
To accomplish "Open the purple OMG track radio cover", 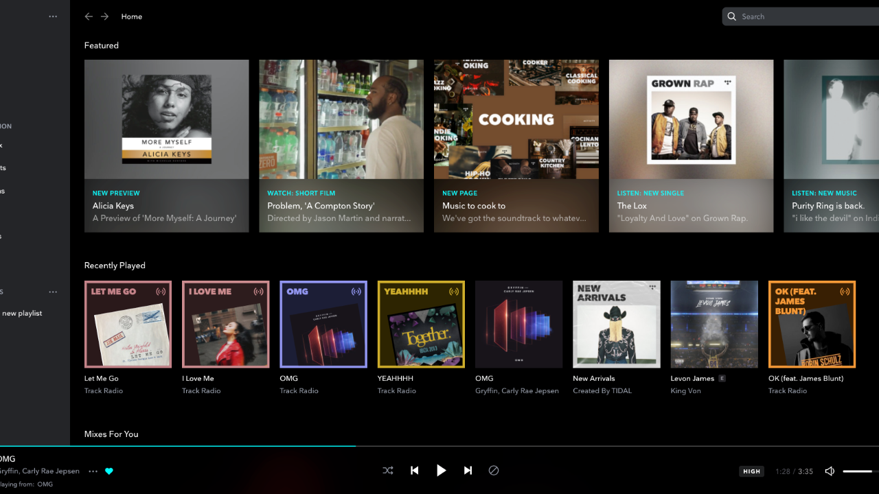I will click(323, 325).
